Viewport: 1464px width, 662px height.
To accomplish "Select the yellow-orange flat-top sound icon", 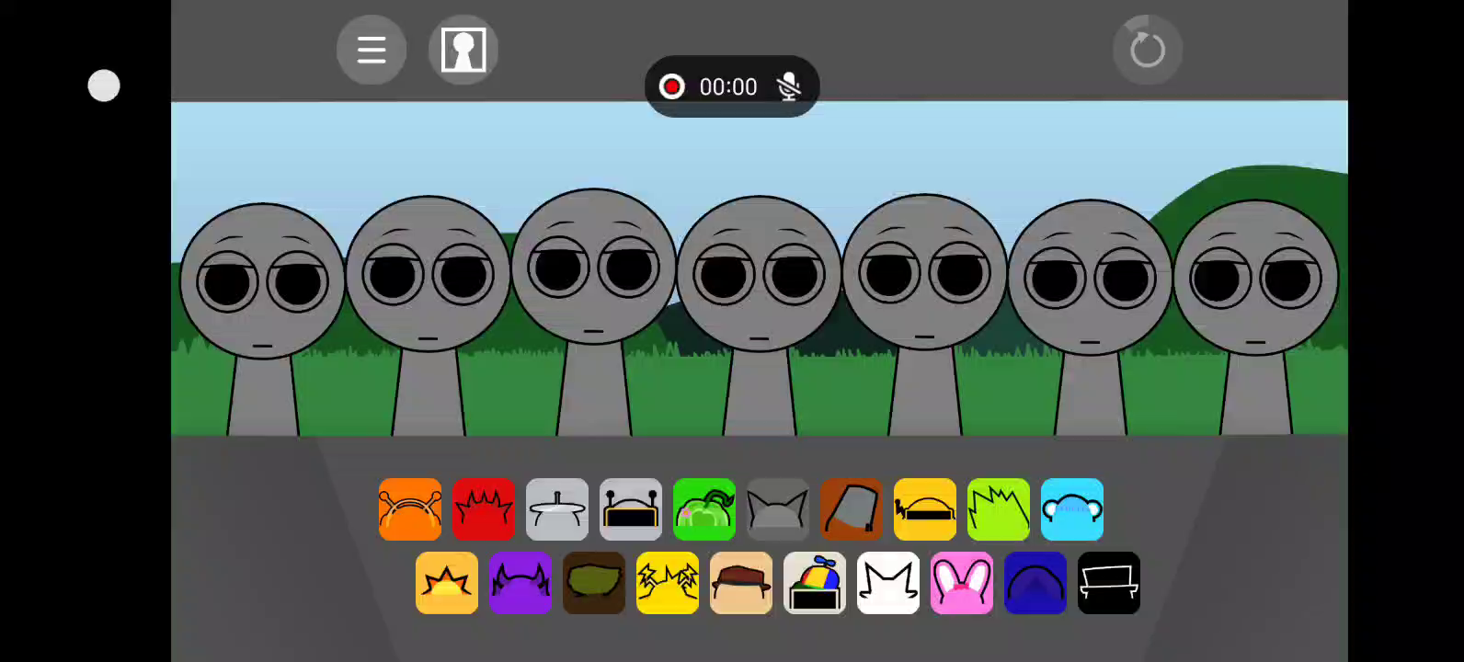I will click(x=925, y=509).
